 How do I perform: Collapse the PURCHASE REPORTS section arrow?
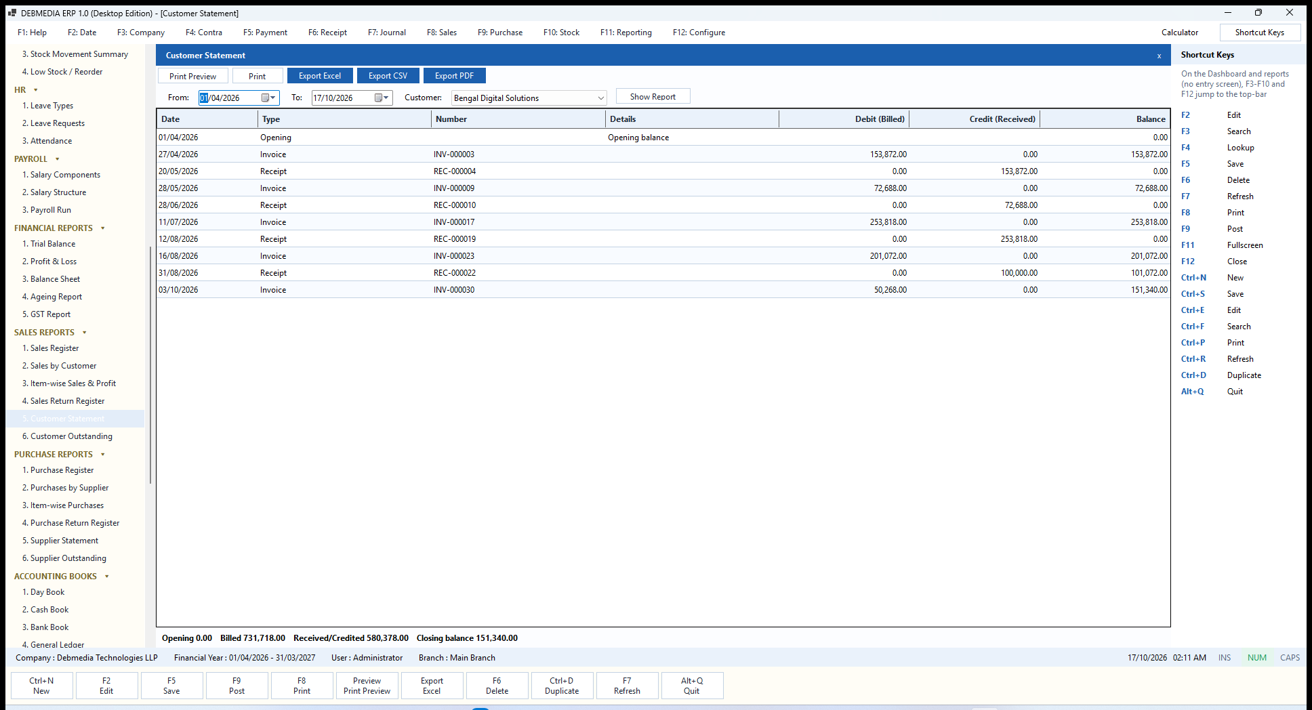click(103, 455)
